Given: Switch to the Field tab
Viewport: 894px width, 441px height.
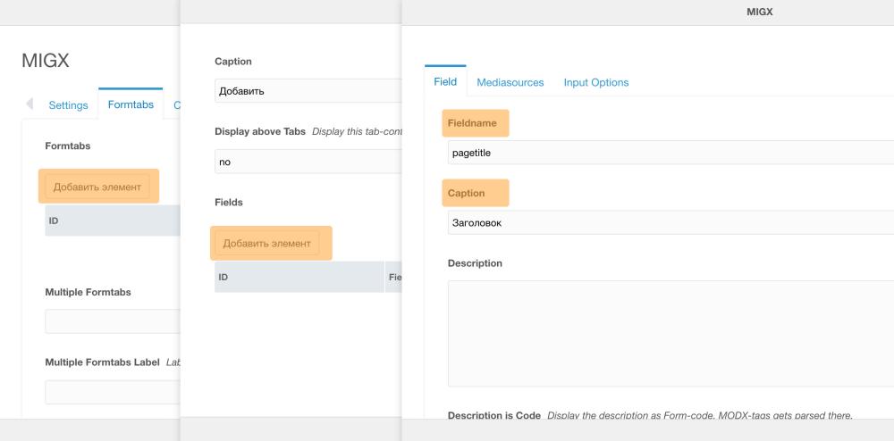Looking at the screenshot, I should coord(445,81).
